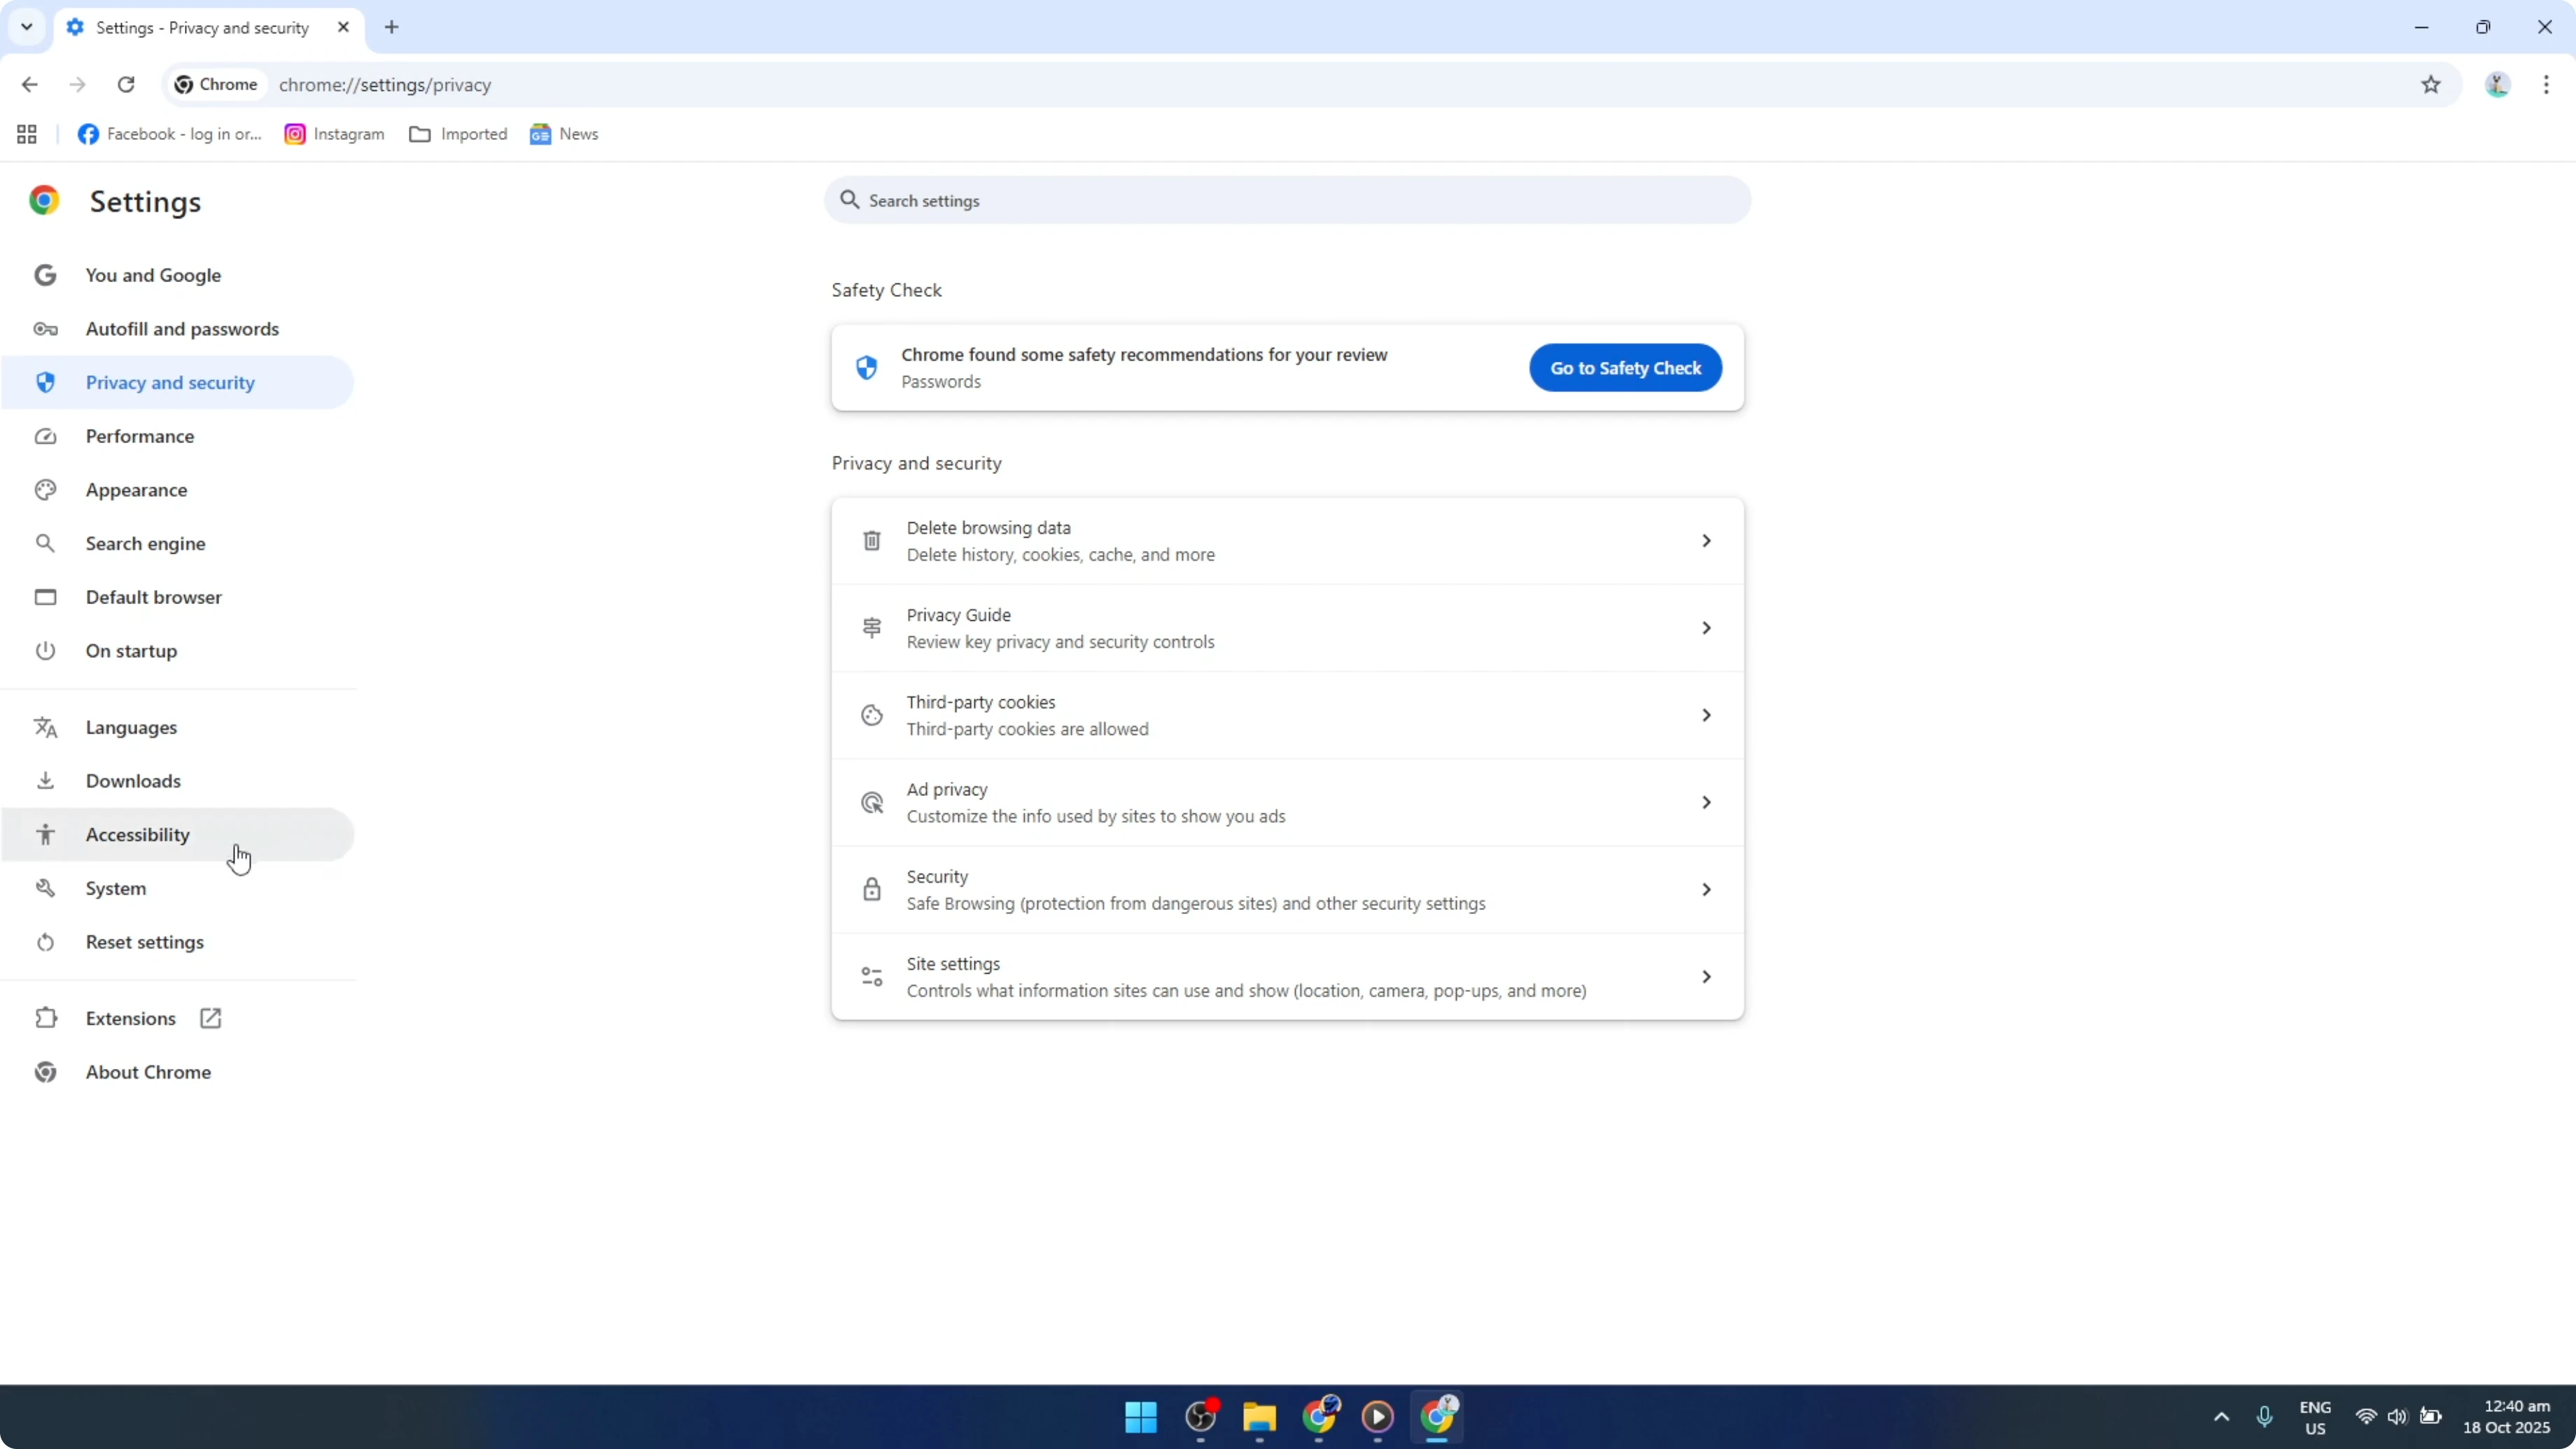The image size is (2576, 1449).
Task: Click the Go to Safety Check button
Action: tap(1624, 367)
